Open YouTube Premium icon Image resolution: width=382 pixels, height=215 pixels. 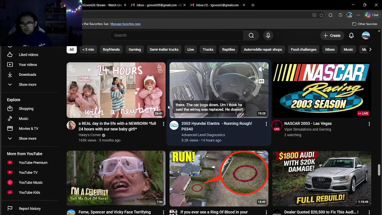pyautogui.click(x=10, y=163)
